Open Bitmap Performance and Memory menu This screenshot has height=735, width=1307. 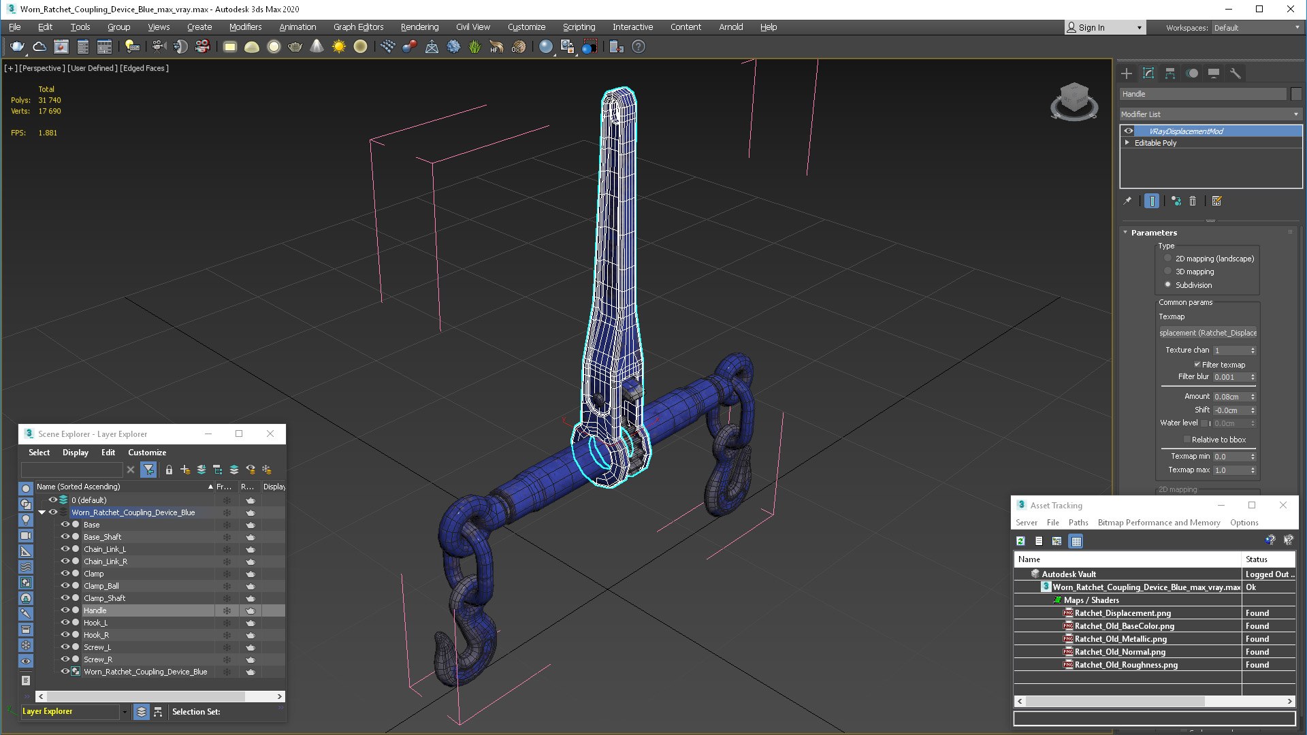pyautogui.click(x=1159, y=523)
